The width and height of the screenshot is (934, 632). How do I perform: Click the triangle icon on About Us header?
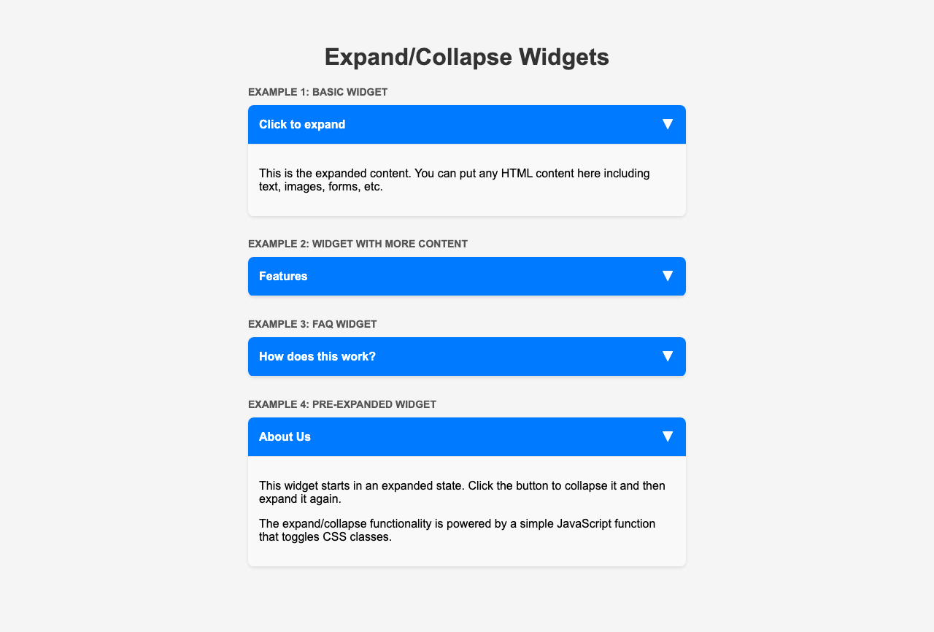click(667, 436)
